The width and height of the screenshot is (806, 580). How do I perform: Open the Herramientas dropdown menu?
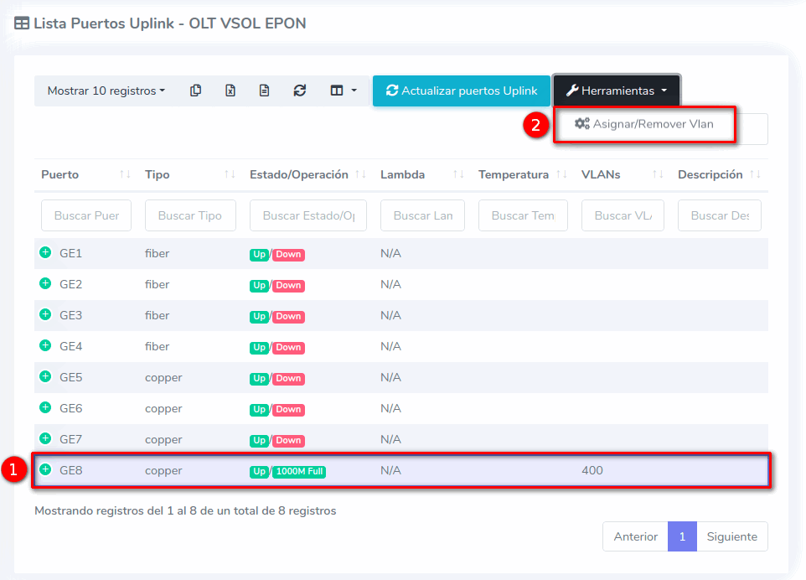616,91
